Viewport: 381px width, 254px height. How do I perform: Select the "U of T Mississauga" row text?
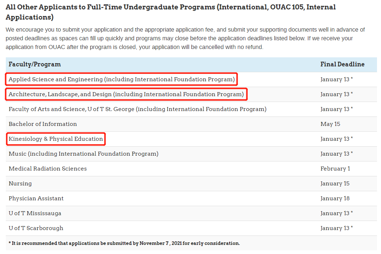click(x=35, y=213)
